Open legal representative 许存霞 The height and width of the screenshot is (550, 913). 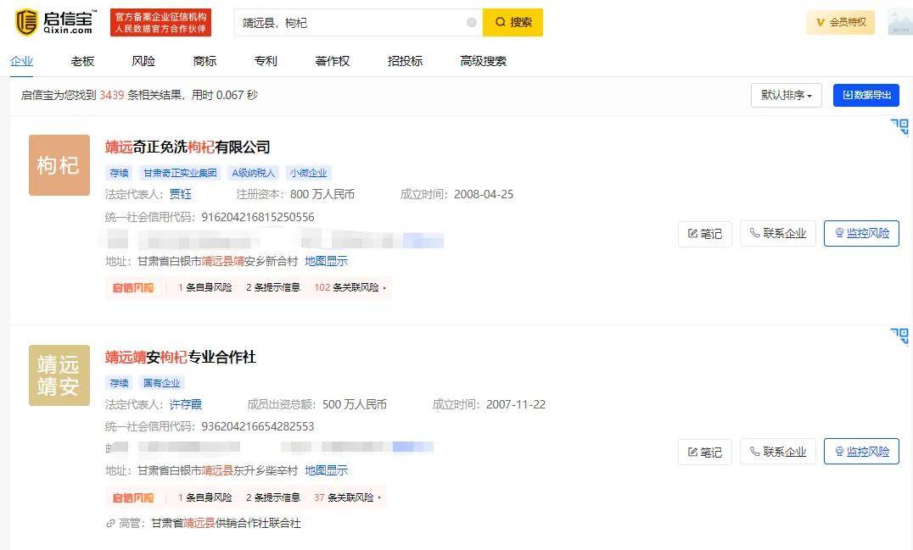click(x=186, y=404)
